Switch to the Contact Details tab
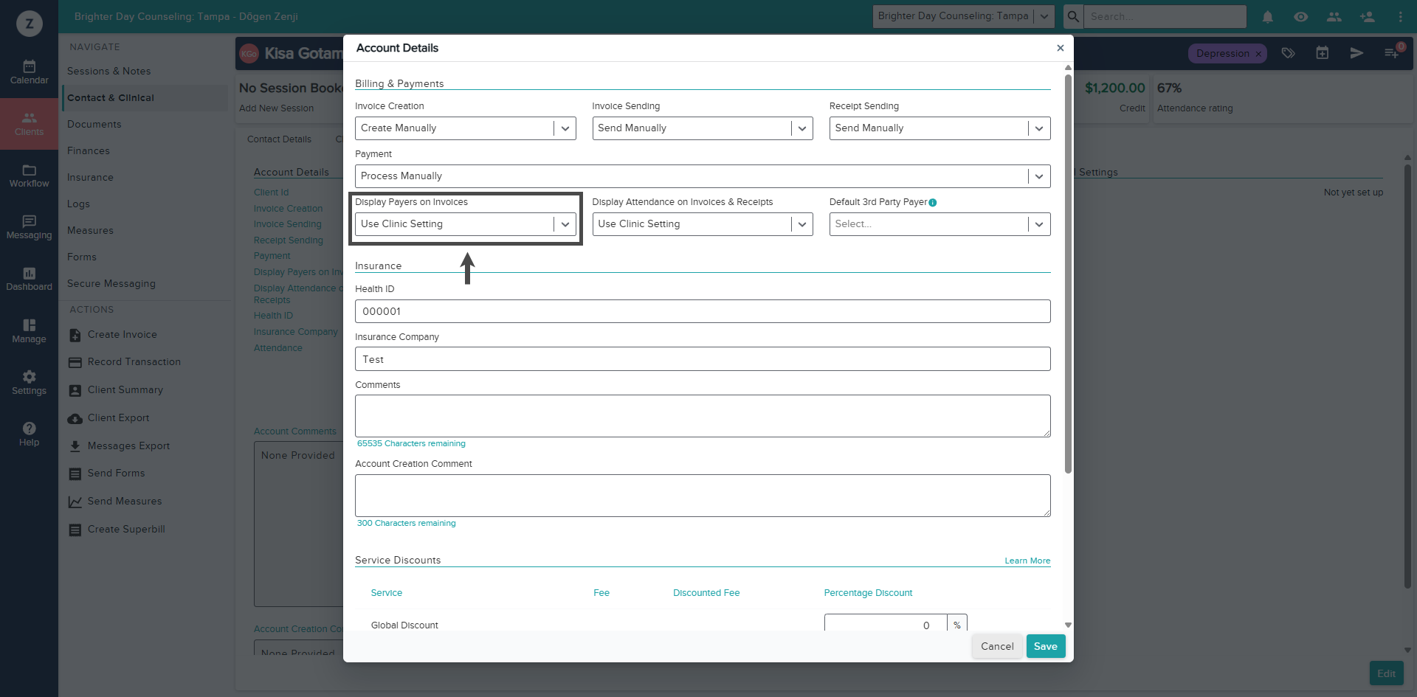The image size is (1417, 697). coord(279,139)
